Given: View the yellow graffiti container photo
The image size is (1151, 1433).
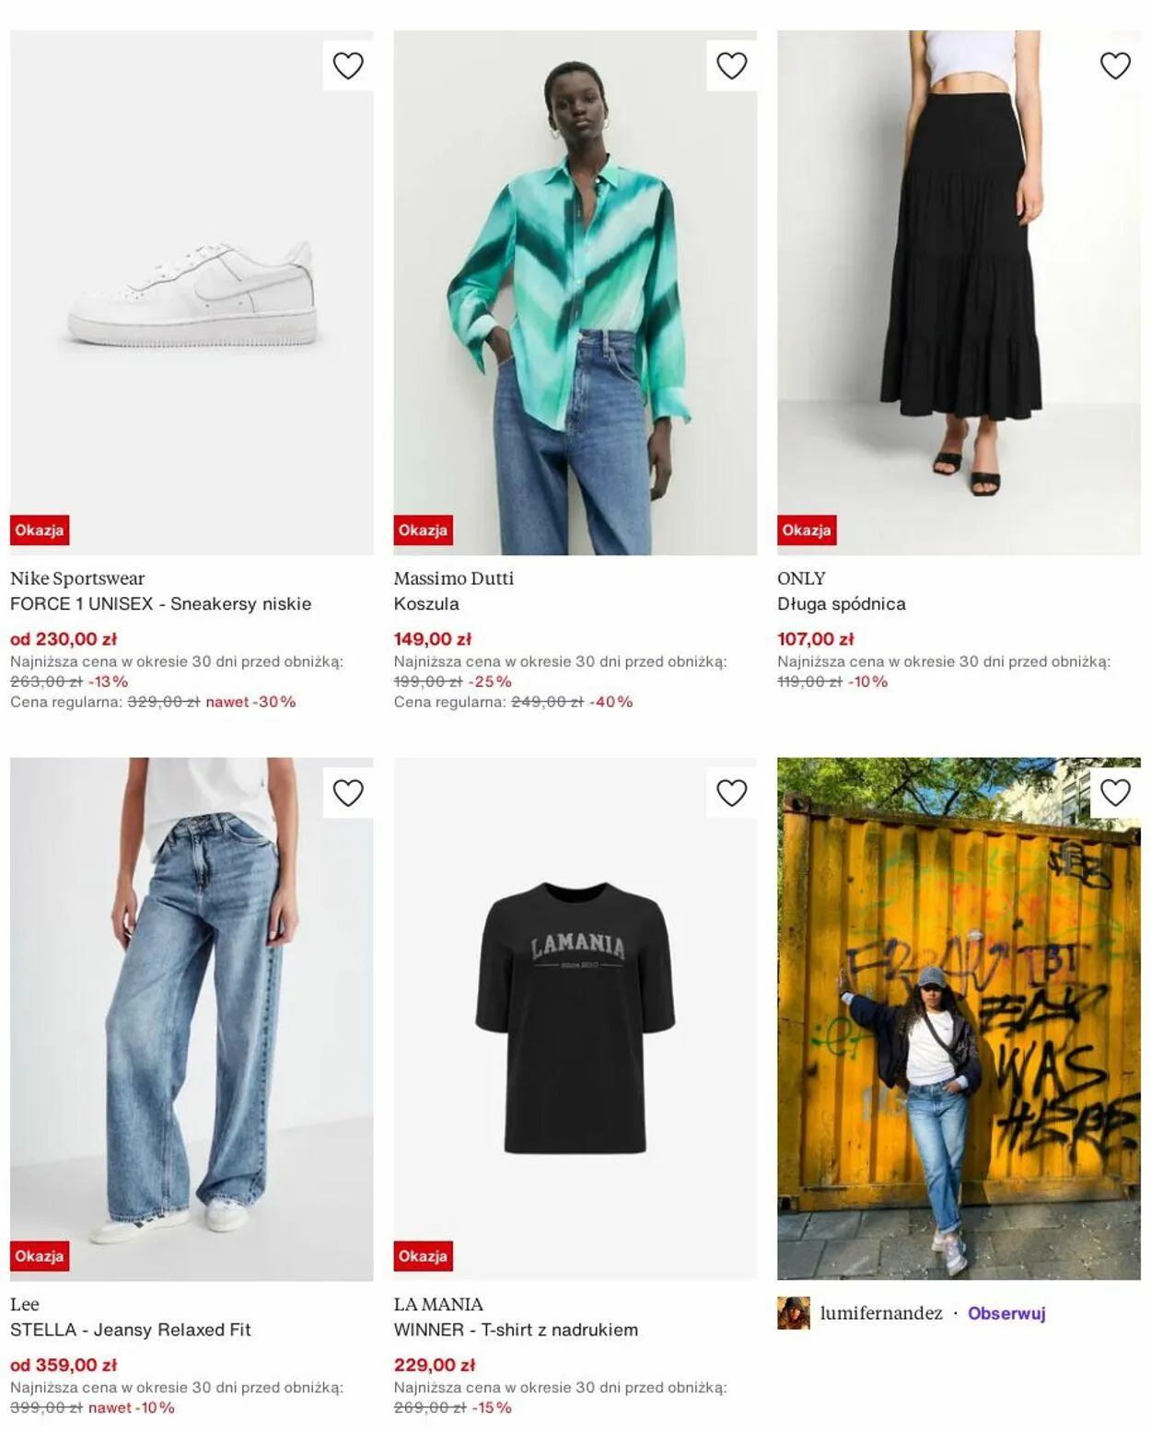Looking at the screenshot, I should 959,1019.
